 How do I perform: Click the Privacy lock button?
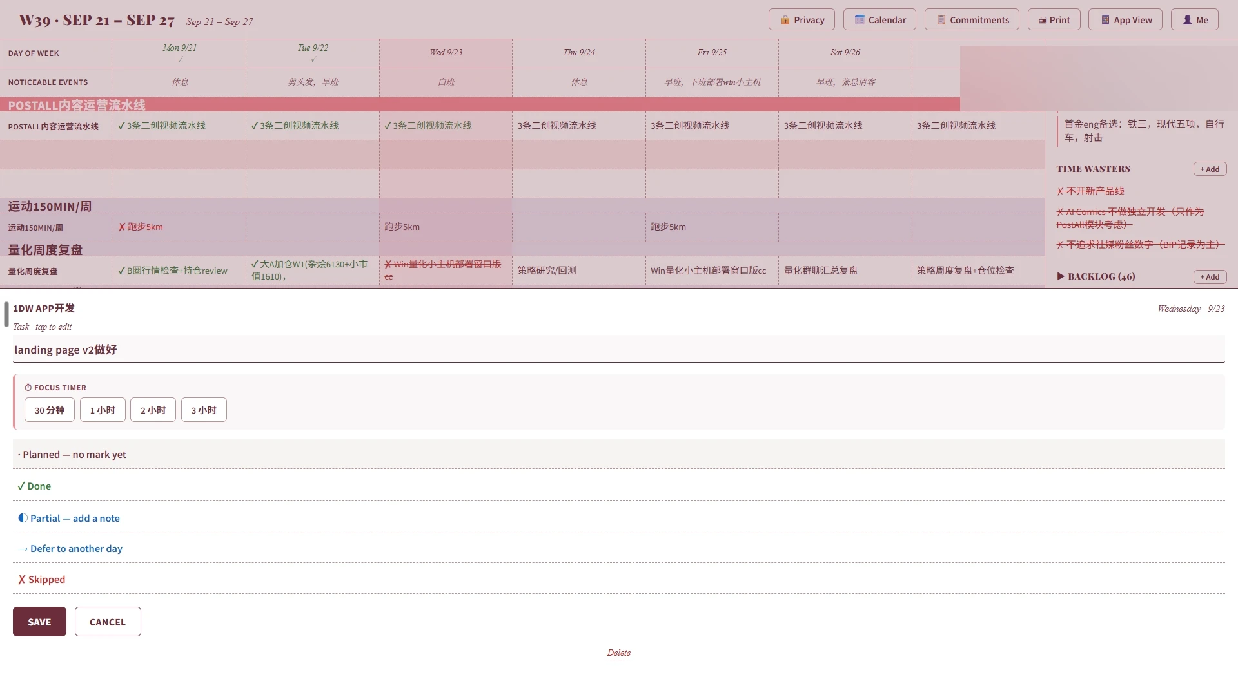tap(801, 19)
